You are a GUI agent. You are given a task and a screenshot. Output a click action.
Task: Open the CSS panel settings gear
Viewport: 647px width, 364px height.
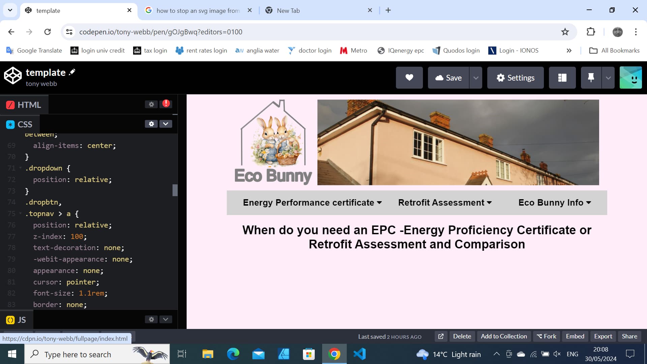pos(151,124)
